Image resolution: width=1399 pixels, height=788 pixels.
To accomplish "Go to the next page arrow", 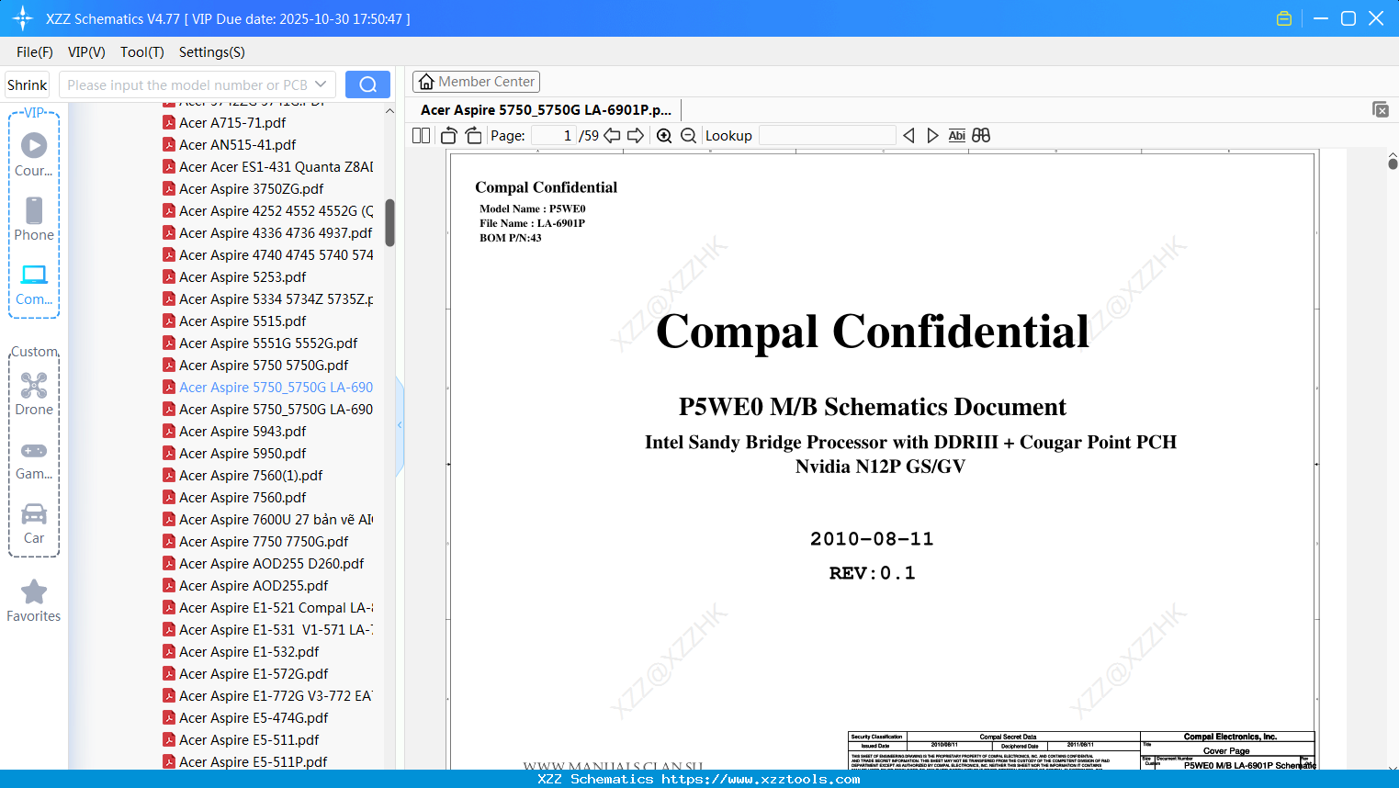I will coord(636,136).
